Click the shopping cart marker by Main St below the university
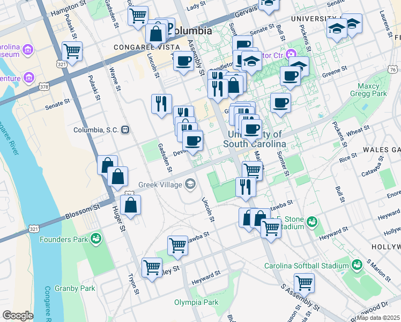401x322 pixels. point(253,170)
